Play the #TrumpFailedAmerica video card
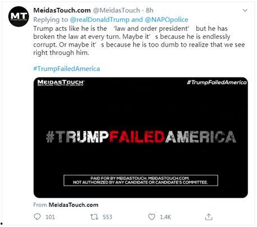This screenshot has height=227, width=257. pyautogui.click(x=141, y=138)
